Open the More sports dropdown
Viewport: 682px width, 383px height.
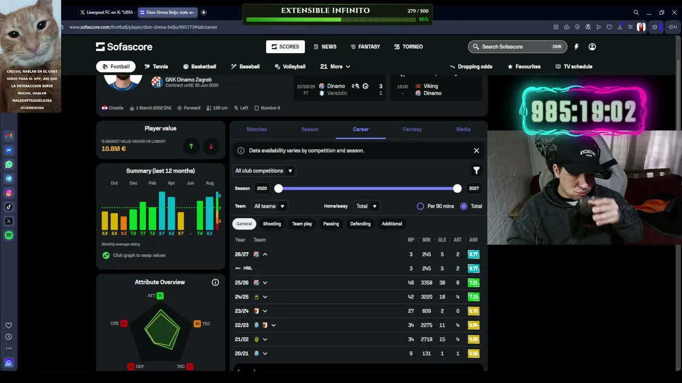point(335,66)
